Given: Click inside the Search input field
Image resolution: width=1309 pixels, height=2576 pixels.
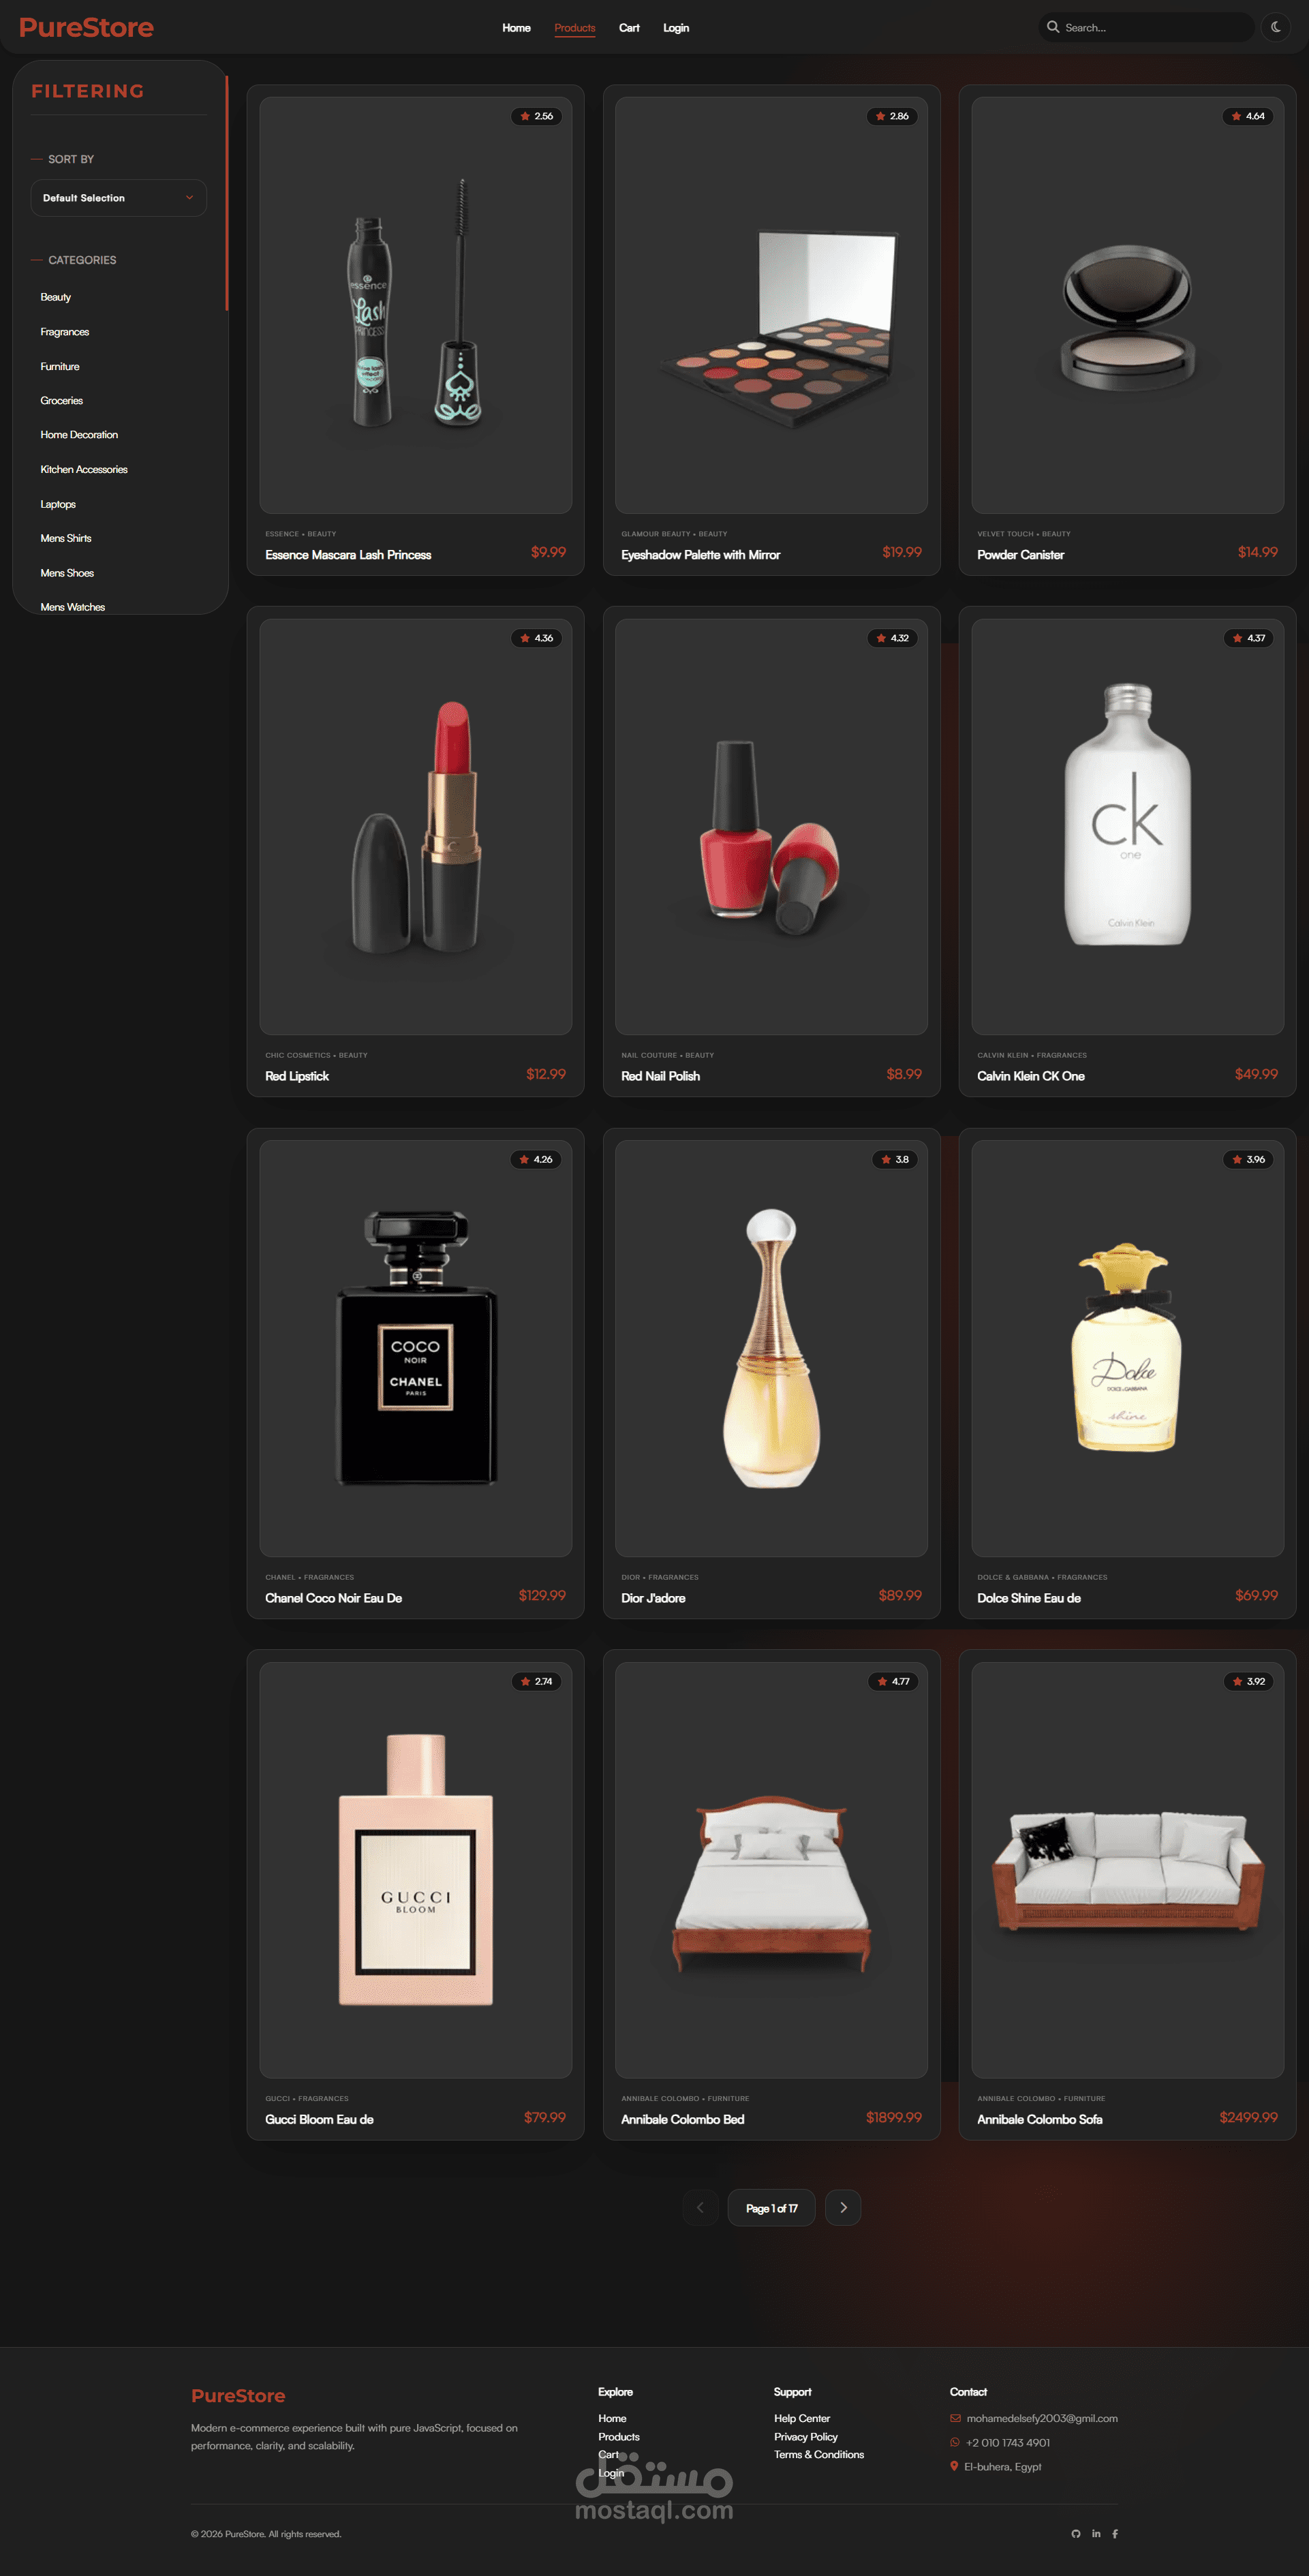Looking at the screenshot, I should [x=1155, y=27].
